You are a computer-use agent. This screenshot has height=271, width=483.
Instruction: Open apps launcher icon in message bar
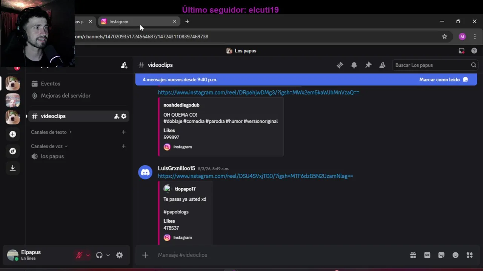(469, 255)
